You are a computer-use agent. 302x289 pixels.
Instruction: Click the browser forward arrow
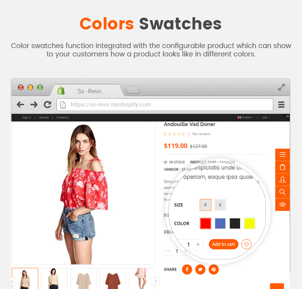click(x=34, y=105)
